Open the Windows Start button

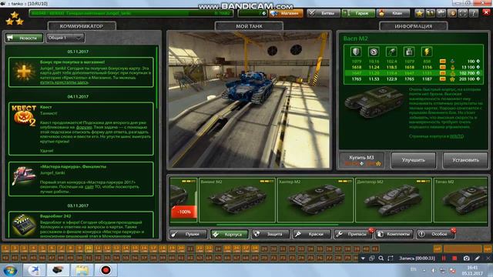[10, 270]
